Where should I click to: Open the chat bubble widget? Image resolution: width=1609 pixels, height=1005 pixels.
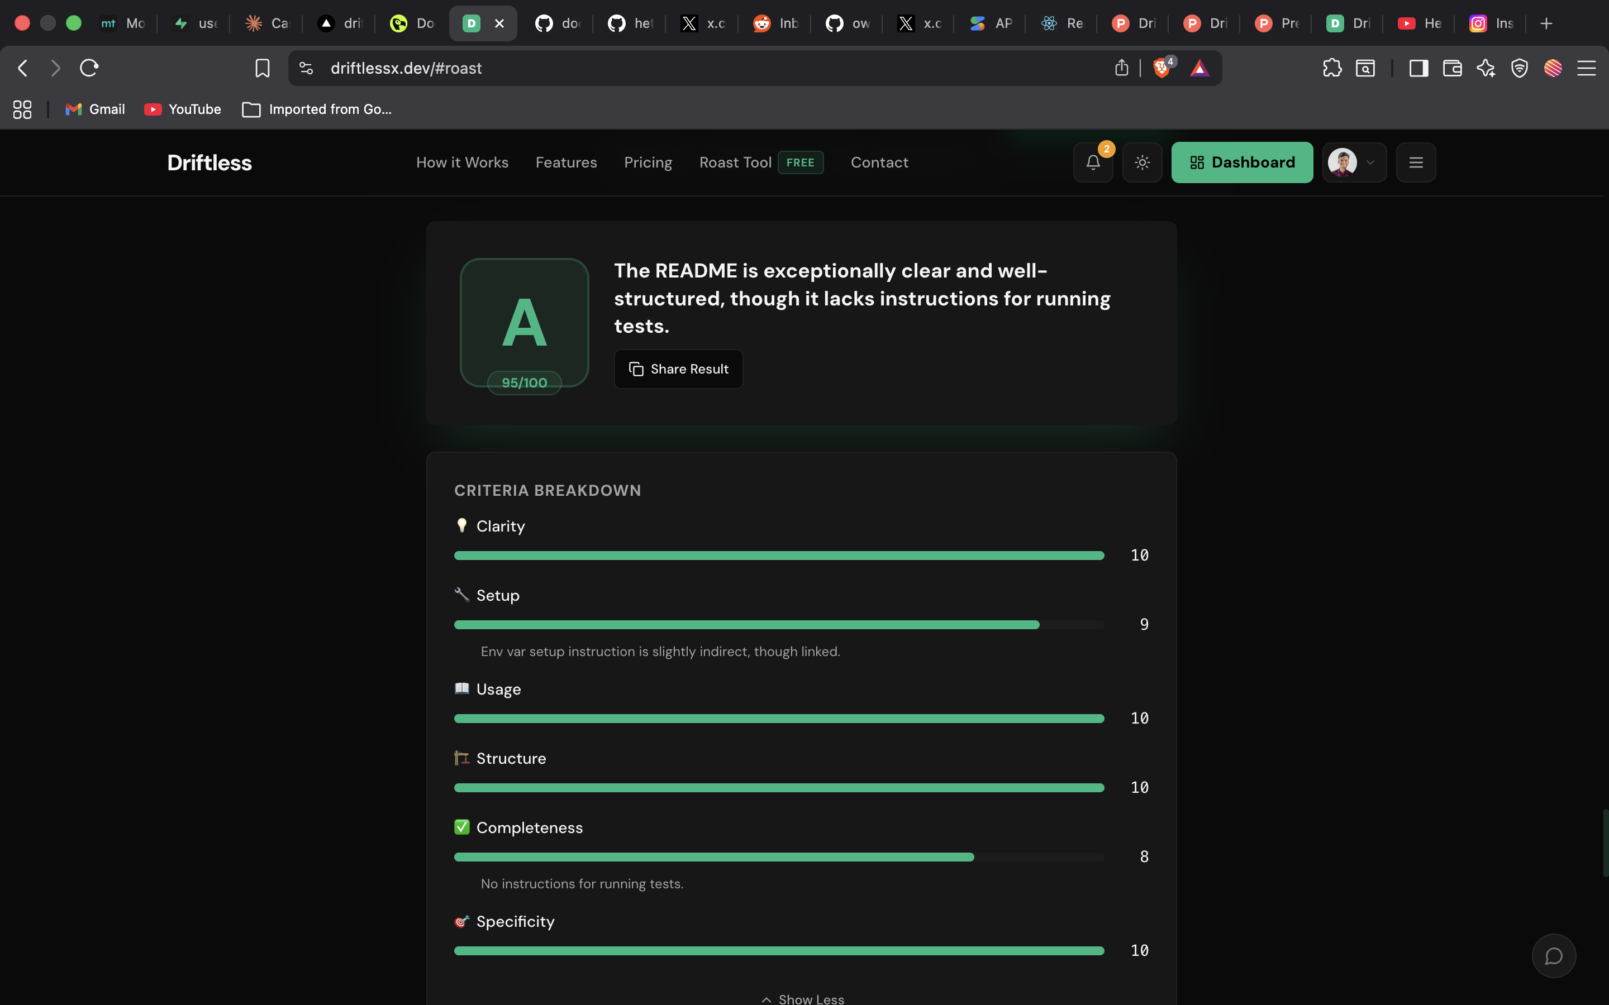pos(1554,956)
